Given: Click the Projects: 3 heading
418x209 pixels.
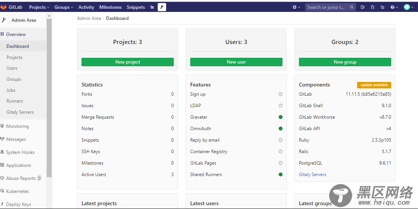Looking at the screenshot, I should [127, 42].
